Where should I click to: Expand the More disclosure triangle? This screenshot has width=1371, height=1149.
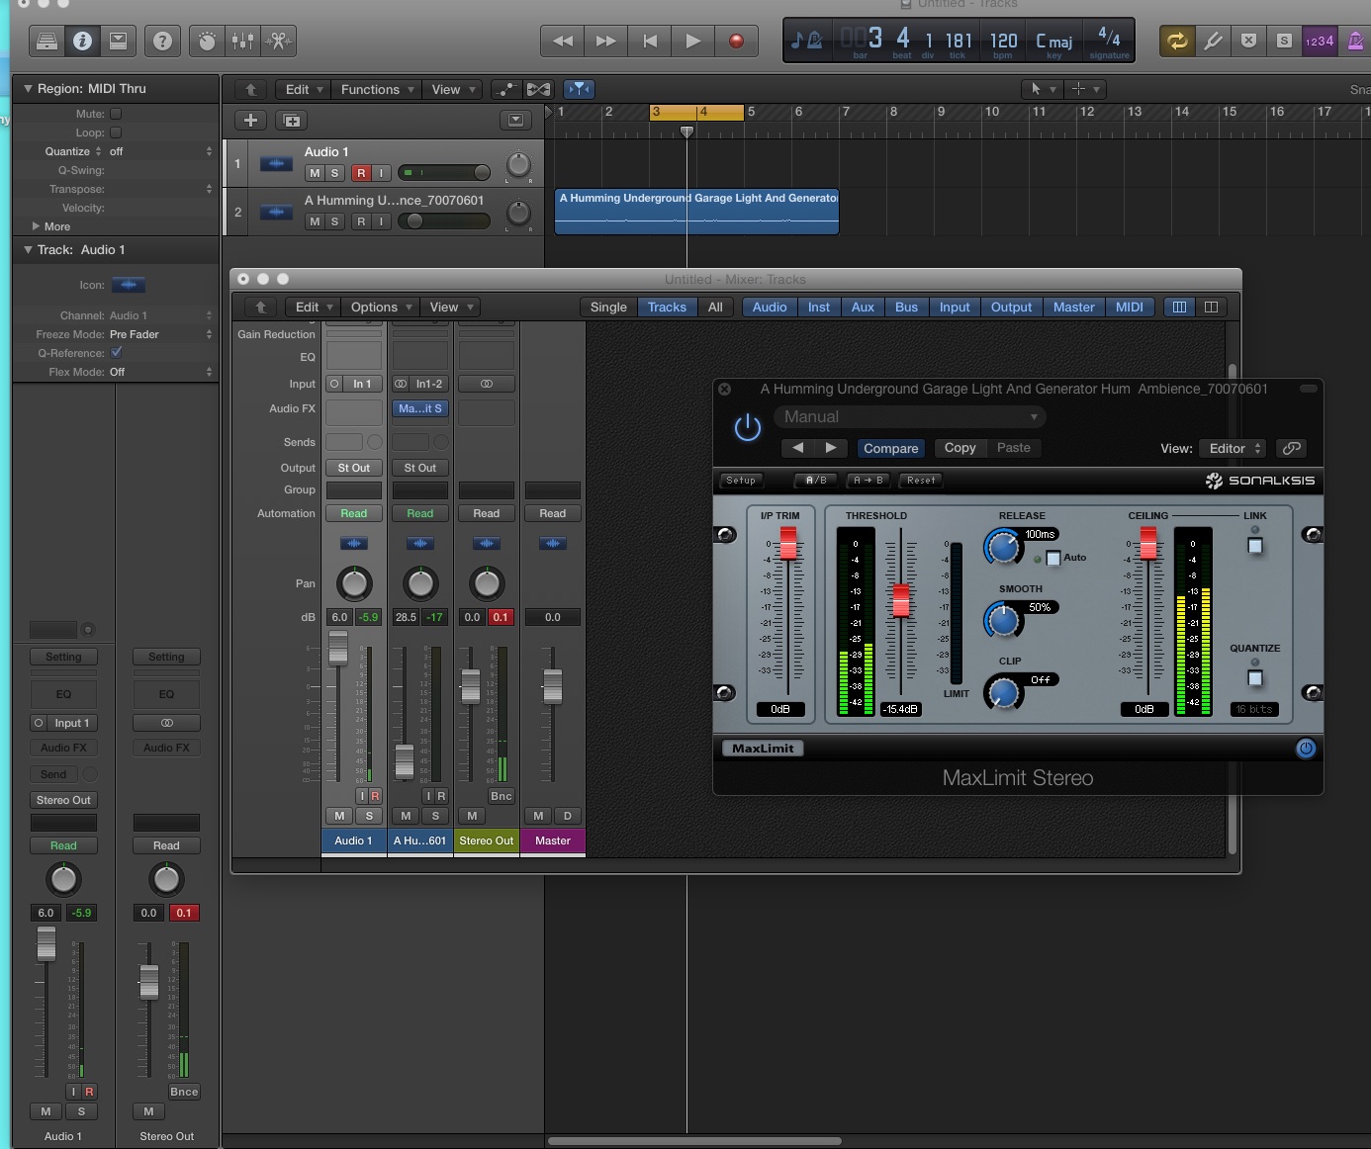point(37,226)
